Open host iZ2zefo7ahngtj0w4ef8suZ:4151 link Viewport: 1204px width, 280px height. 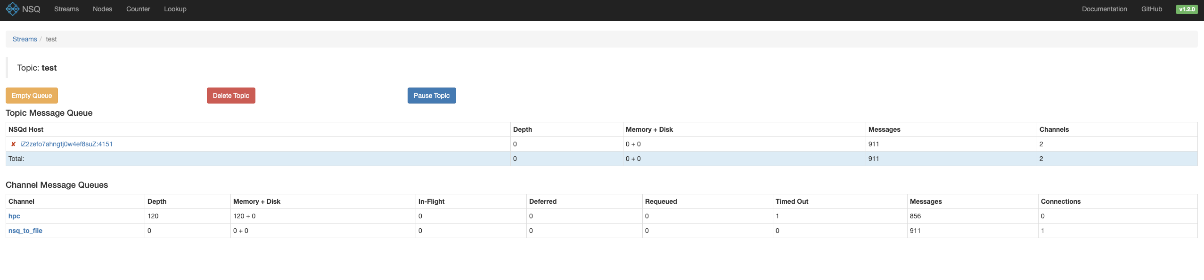tap(66, 144)
